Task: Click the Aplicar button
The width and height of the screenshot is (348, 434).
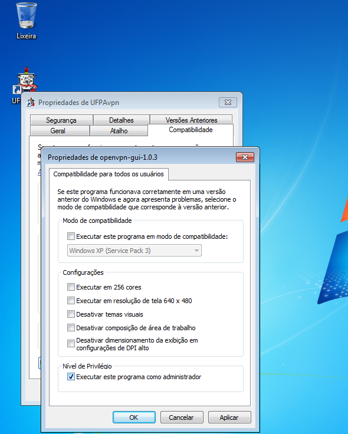Action: (x=229, y=417)
